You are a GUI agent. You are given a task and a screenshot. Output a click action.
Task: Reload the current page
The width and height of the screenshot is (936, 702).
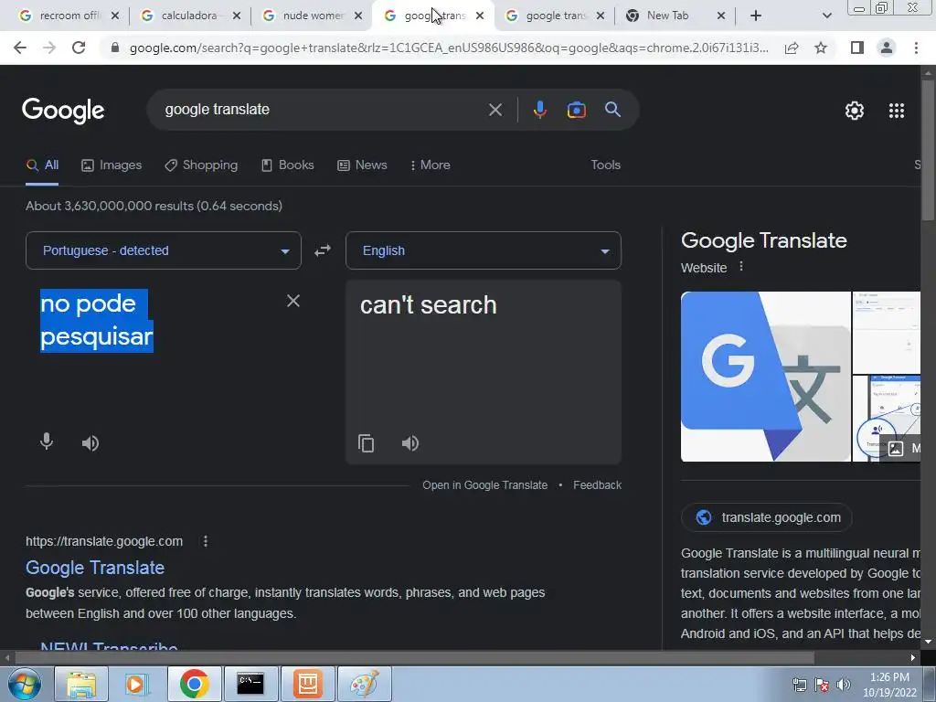[79, 48]
